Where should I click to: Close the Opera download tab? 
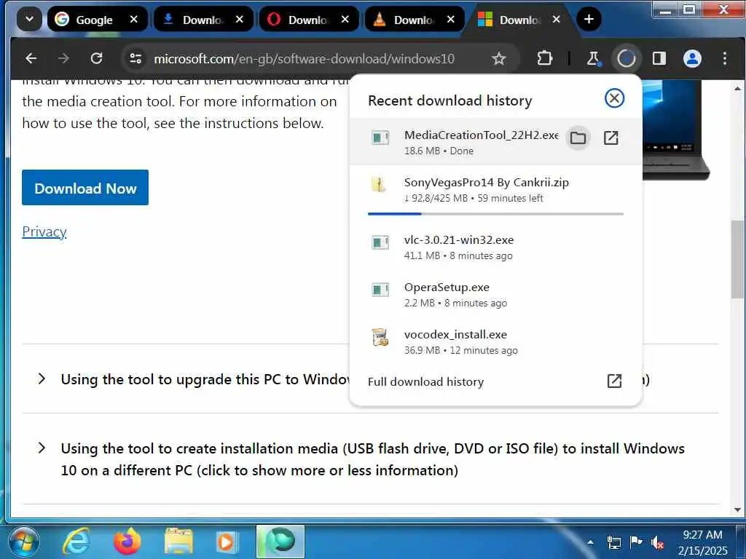pos(345,20)
